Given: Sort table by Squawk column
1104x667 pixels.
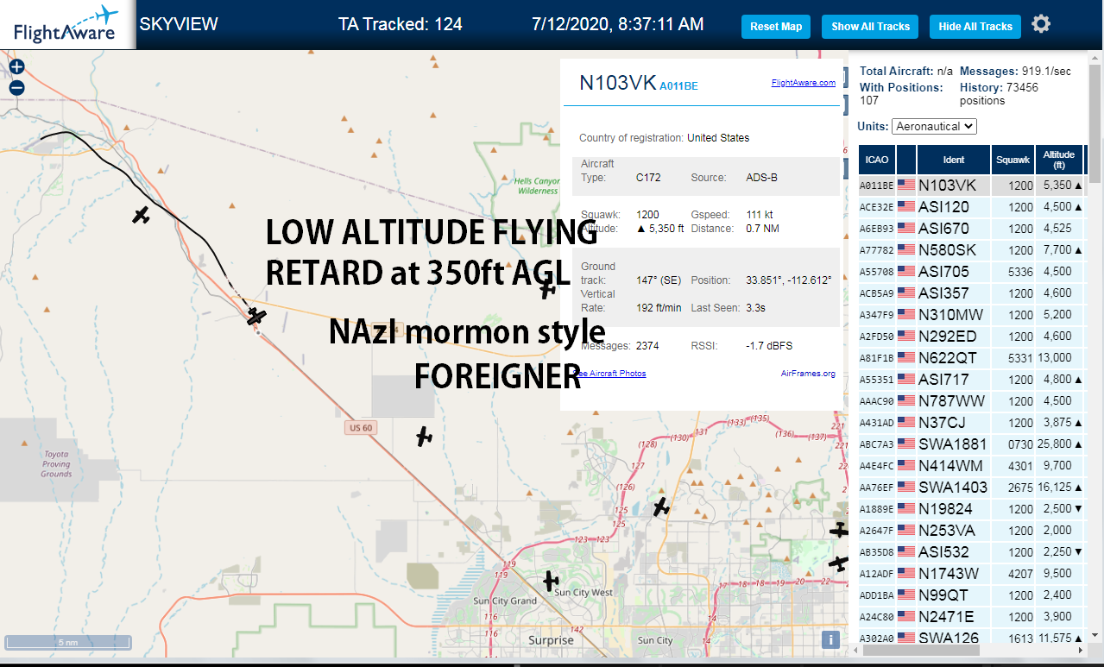Looking at the screenshot, I should (x=1013, y=160).
